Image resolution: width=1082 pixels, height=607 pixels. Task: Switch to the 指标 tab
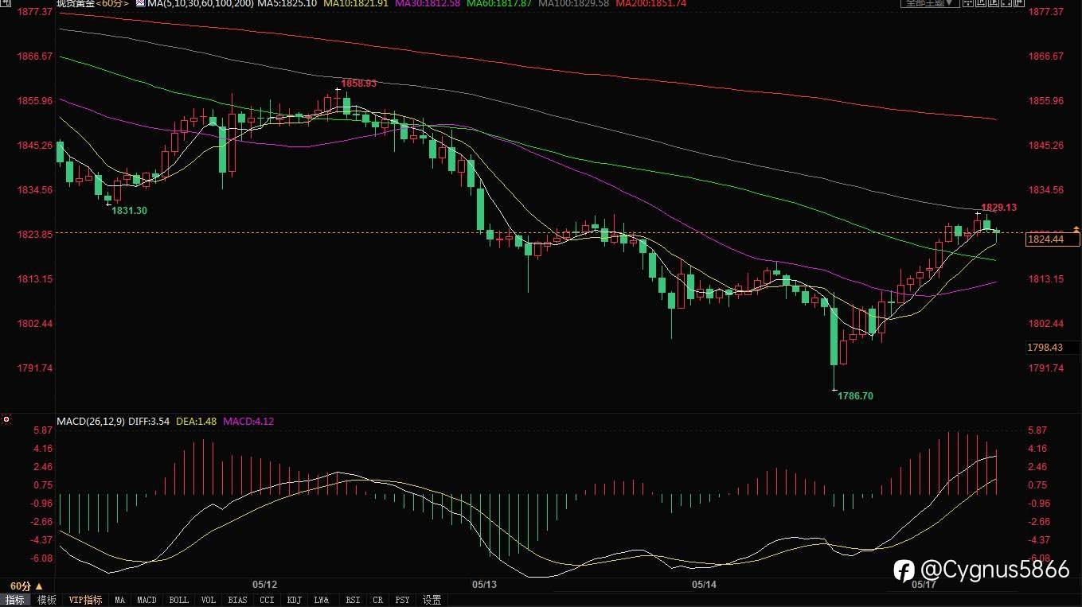15,600
